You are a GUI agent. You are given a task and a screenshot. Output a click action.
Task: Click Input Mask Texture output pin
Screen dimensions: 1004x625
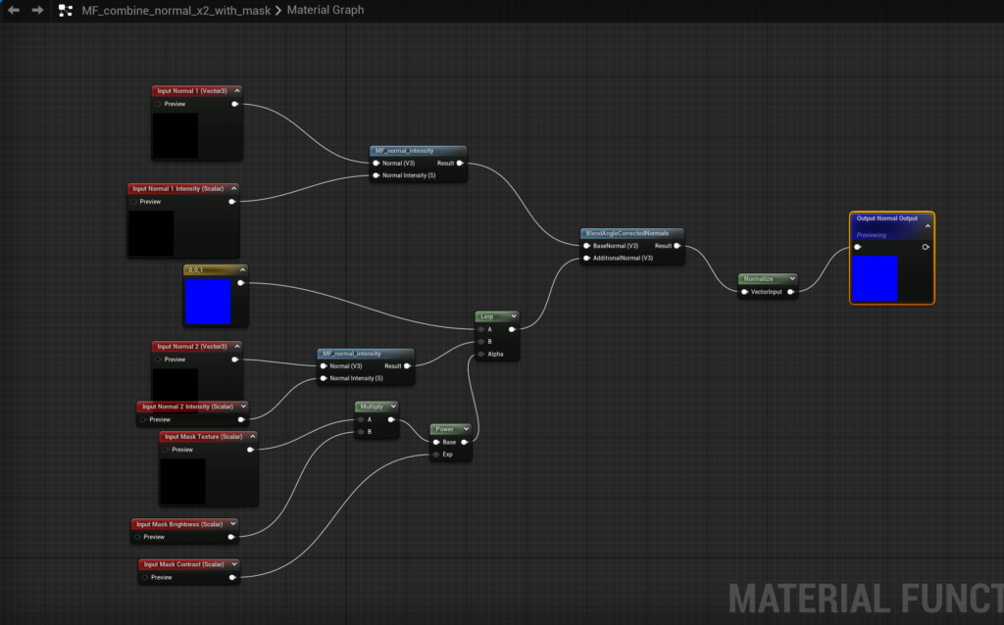point(250,450)
